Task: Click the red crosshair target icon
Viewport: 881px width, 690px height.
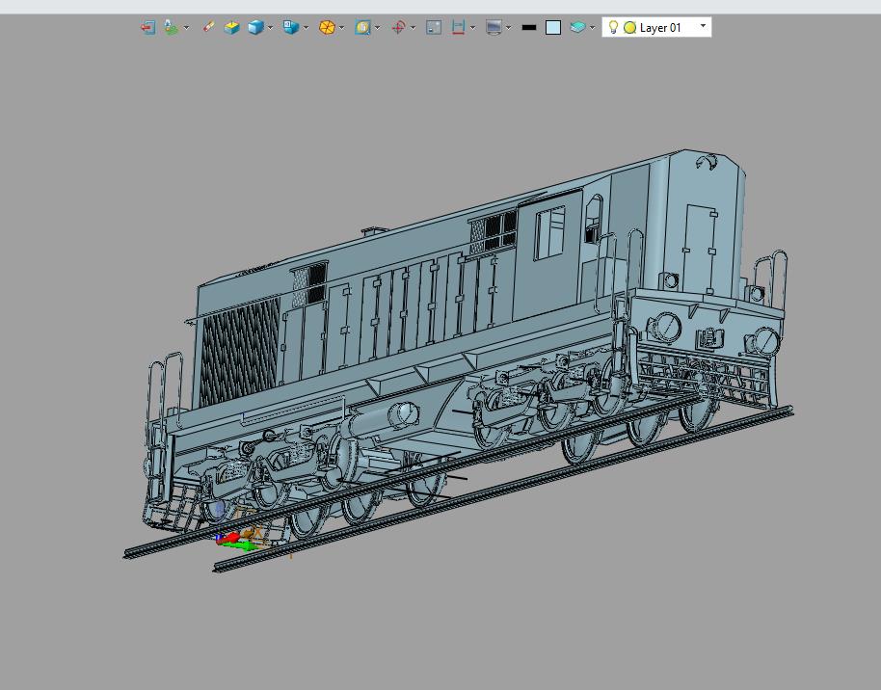Action: [x=398, y=27]
